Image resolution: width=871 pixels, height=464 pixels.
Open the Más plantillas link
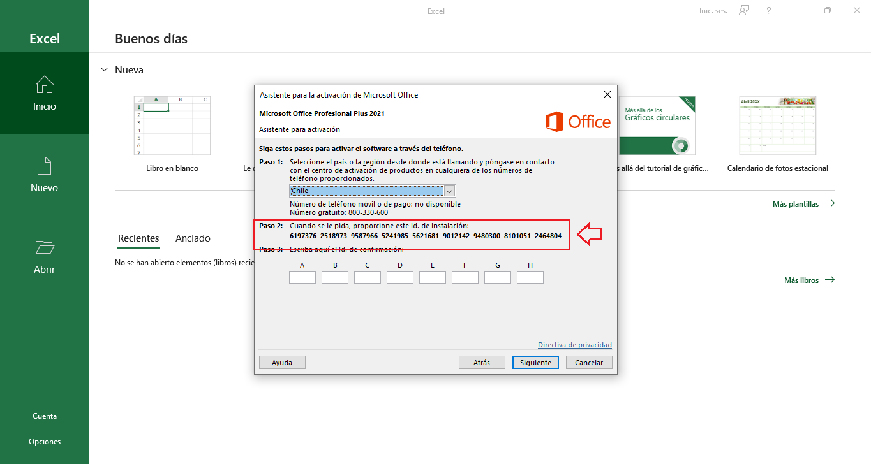coord(803,204)
